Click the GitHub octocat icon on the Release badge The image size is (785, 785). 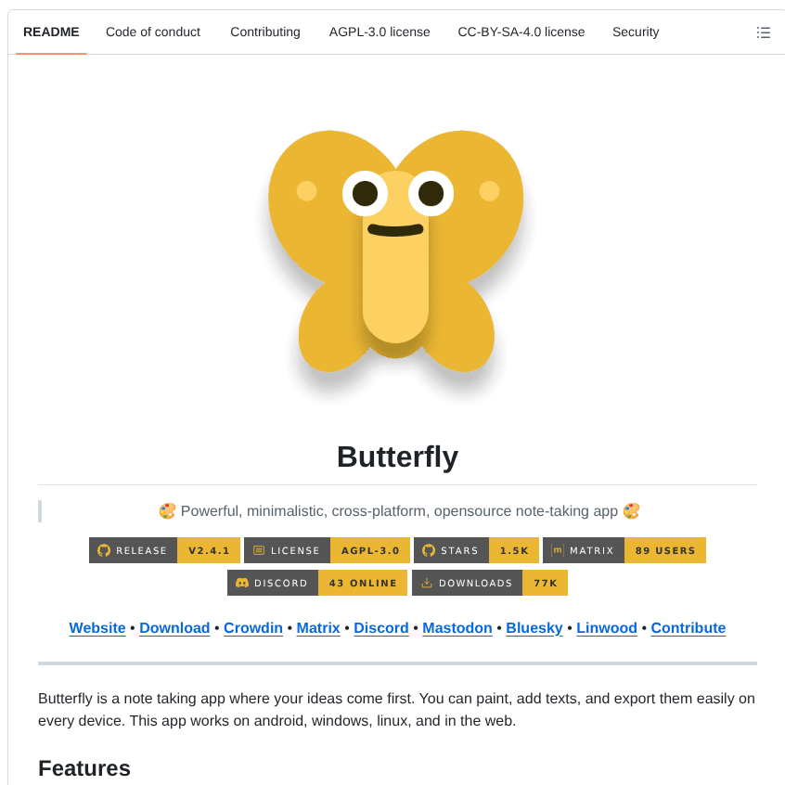tap(102, 550)
